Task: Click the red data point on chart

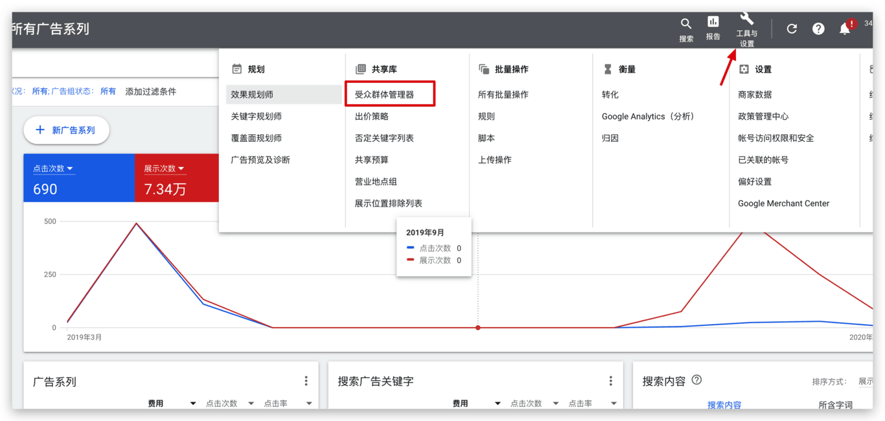Action: click(478, 328)
